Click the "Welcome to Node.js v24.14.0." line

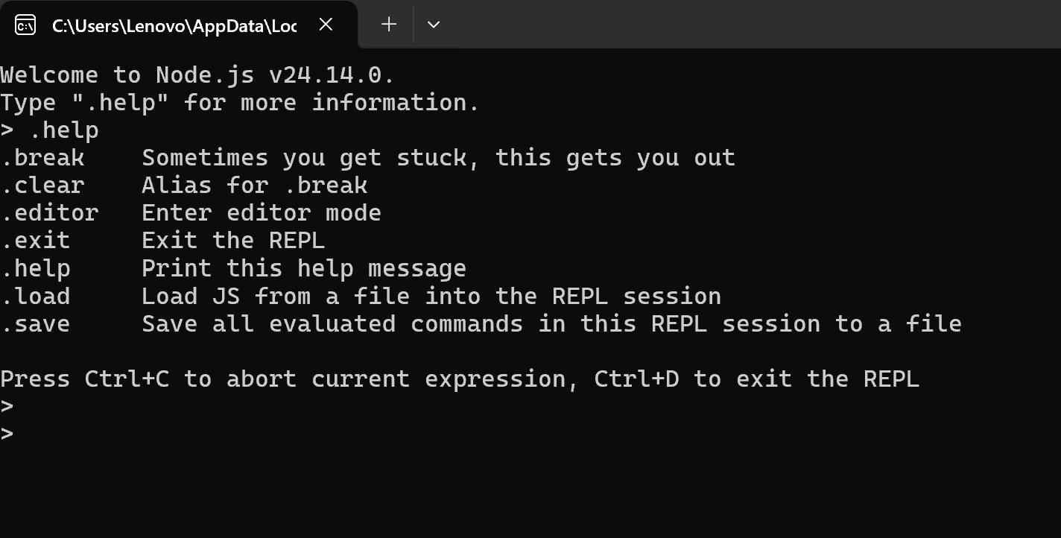click(x=197, y=75)
